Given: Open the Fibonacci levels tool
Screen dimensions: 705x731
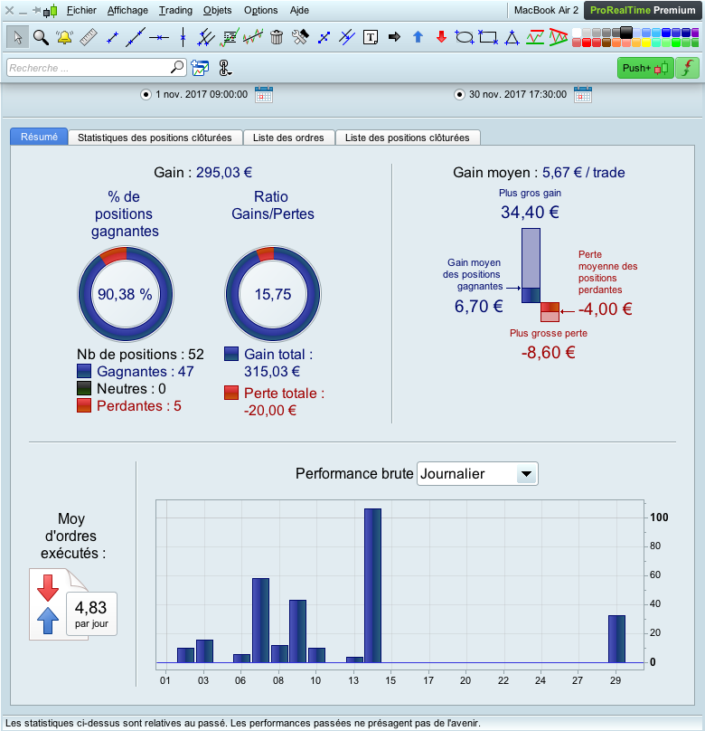Looking at the screenshot, I should [x=229, y=37].
